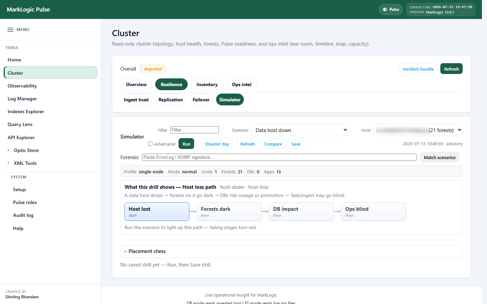Click the Compare button
Screen dimensions: 487x304
click(273, 144)
